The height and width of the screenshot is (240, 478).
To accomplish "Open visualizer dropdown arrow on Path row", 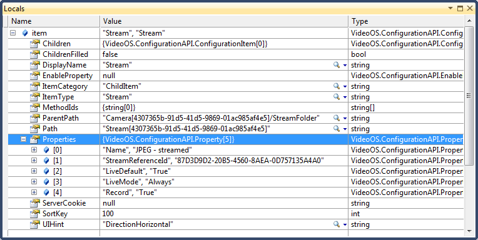I will pyautogui.click(x=345, y=129).
